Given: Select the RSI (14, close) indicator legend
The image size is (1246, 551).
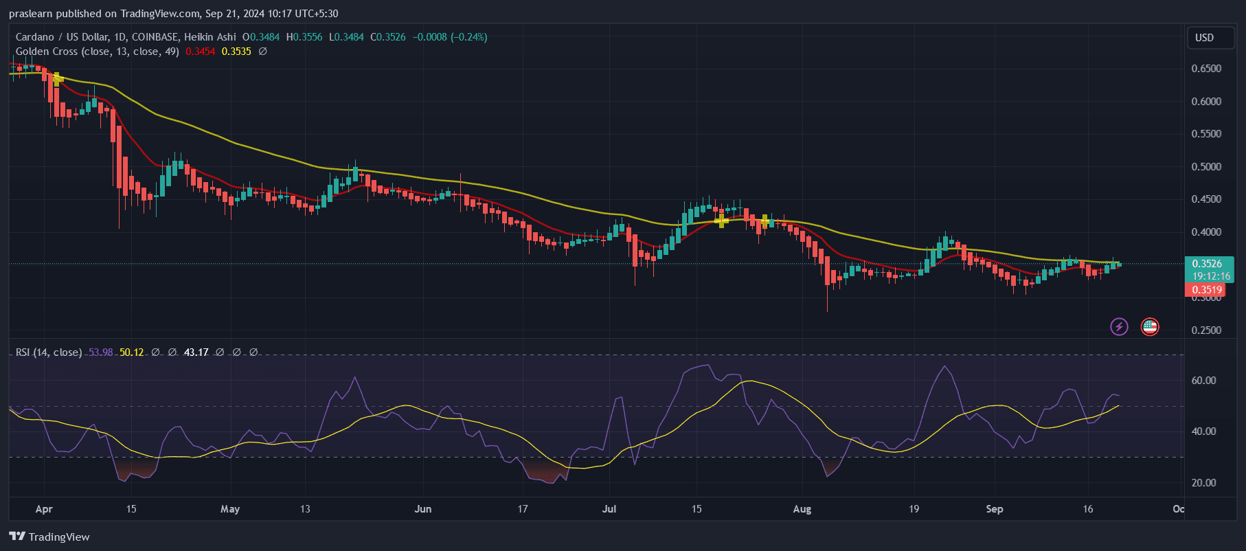Looking at the screenshot, I should [x=49, y=352].
